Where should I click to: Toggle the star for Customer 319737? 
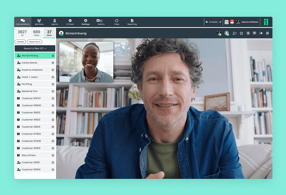(x=53, y=98)
